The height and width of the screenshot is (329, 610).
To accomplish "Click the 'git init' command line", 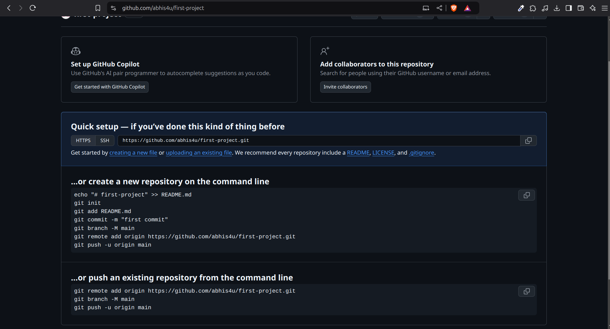I will pyautogui.click(x=87, y=203).
